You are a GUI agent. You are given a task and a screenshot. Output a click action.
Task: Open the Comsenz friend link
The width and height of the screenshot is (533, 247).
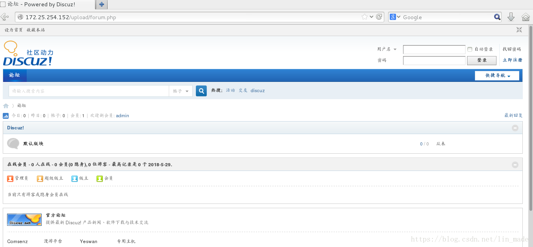tap(17, 242)
